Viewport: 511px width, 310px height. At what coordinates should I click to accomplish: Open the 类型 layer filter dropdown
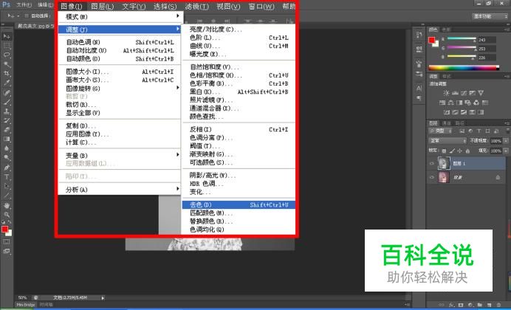(x=440, y=131)
